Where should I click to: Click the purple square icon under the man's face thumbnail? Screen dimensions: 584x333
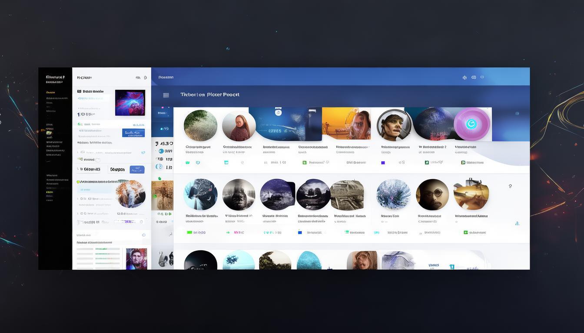click(383, 163)
